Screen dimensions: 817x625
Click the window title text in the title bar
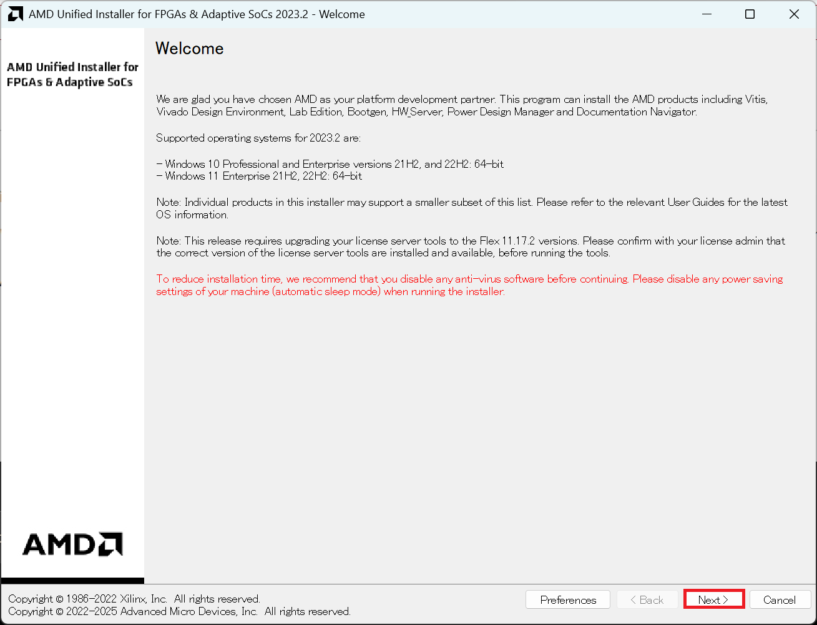pyautogui.click(x=197, y=14)
